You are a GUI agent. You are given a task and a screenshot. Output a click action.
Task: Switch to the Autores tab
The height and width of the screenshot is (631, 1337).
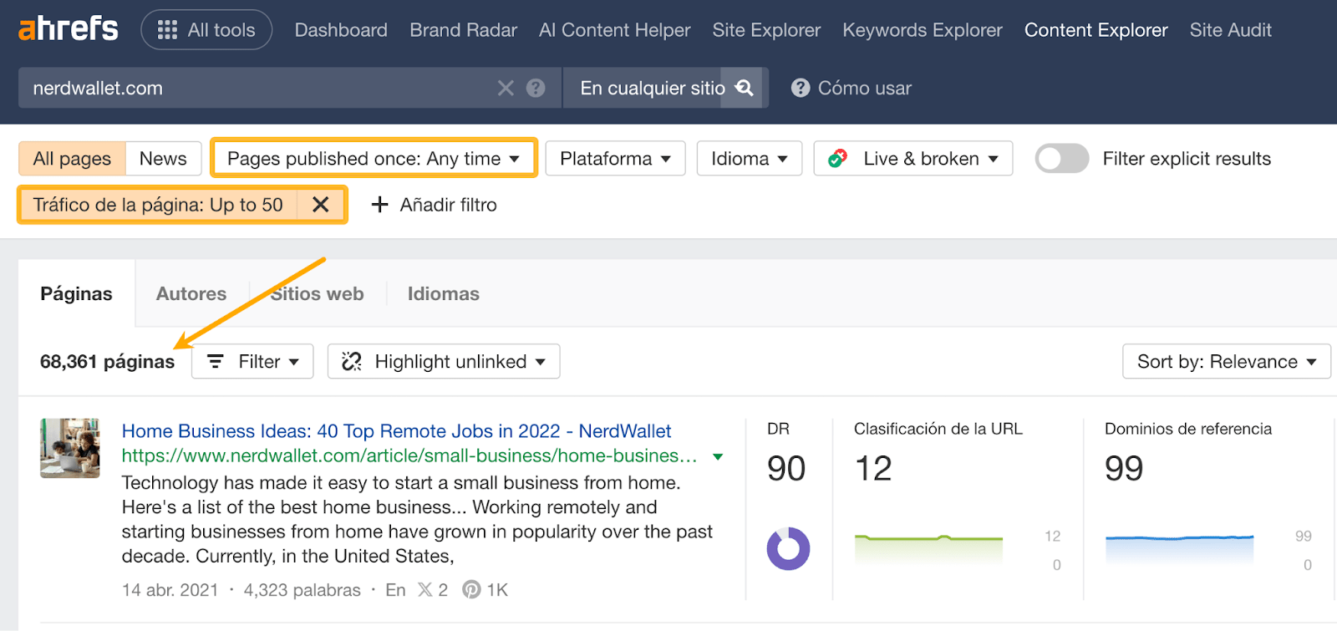(191, 293)
